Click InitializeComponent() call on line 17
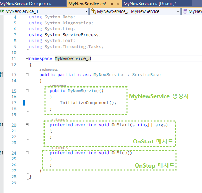 tap(88, 103)
